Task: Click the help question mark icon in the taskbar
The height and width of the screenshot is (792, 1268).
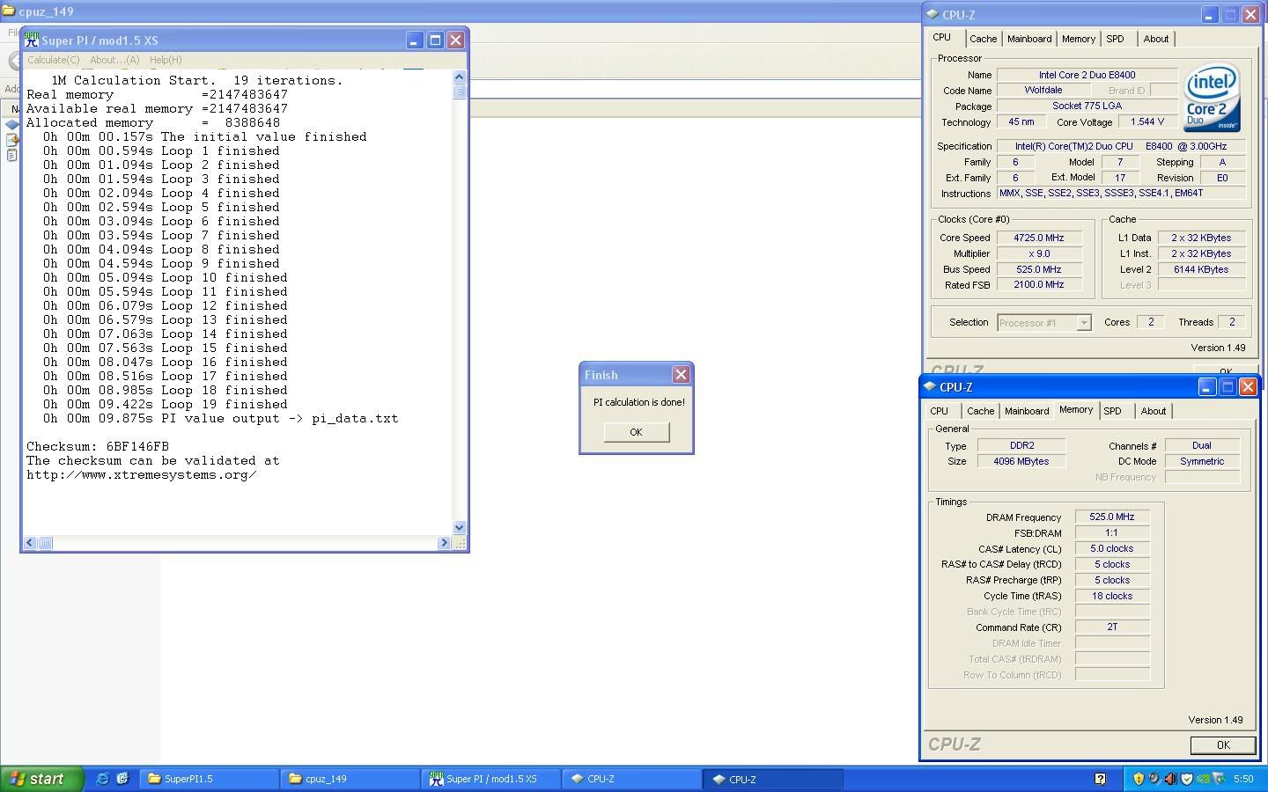Action: click(1100, 779)
